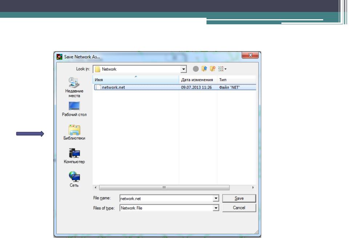Screen dimensions: 349x238
Task: Expand the Files of type dropdown
Action: pyautogui.click(x=216, y=208)
